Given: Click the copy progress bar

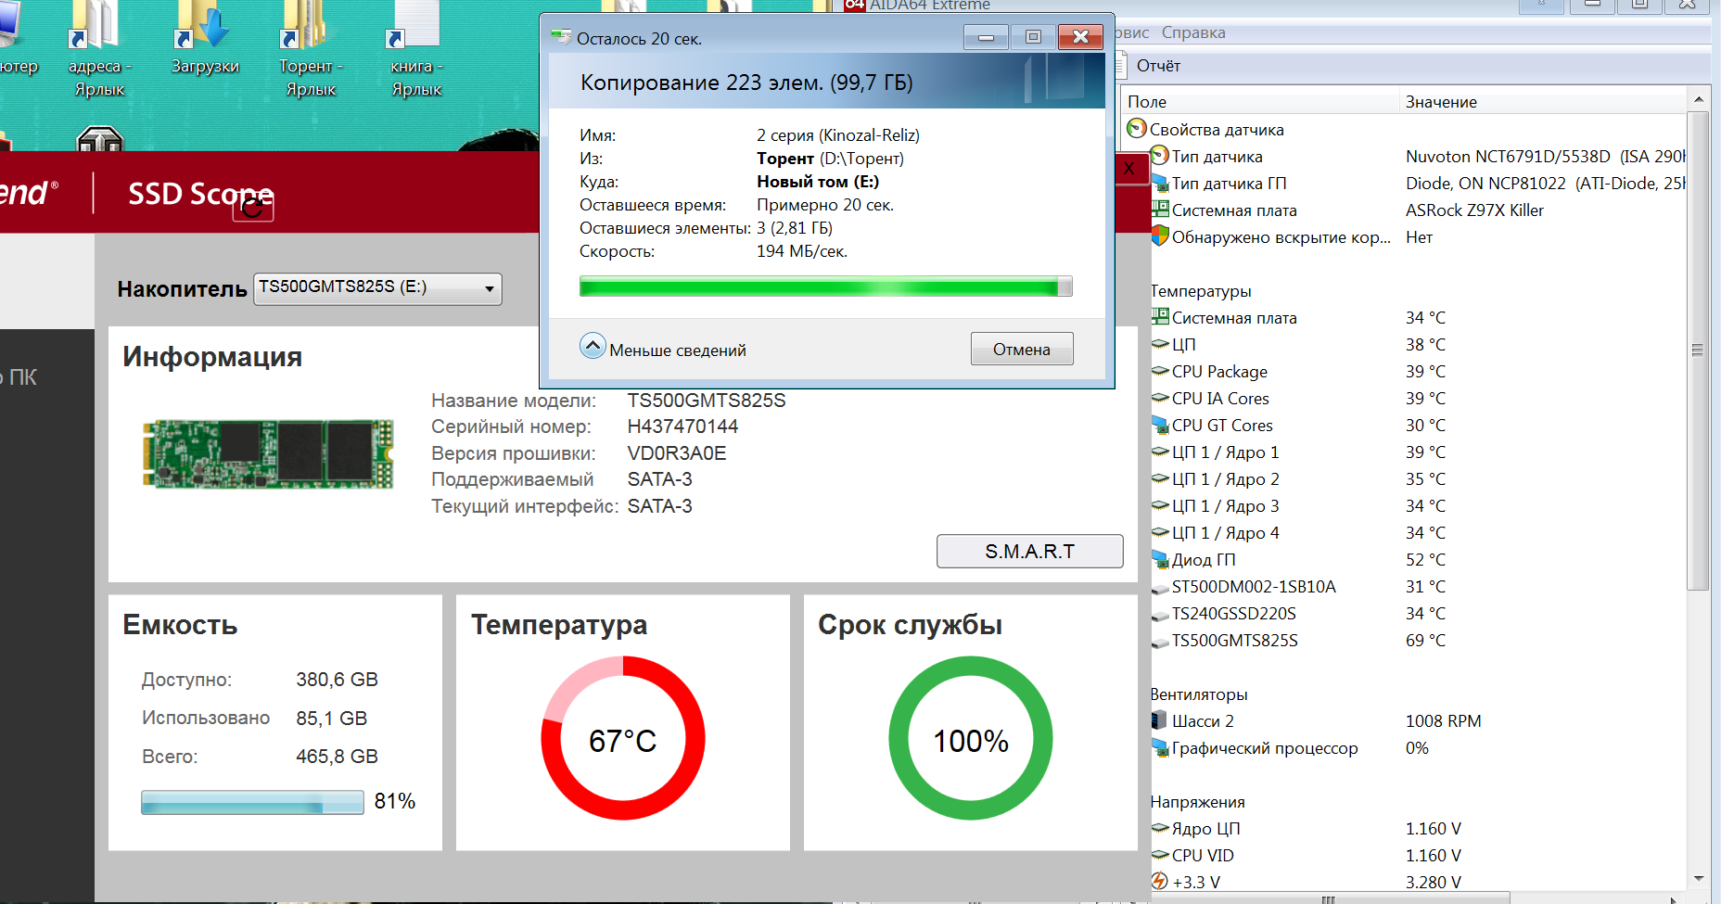Looking at the screenshot, I should click(826, 286).
